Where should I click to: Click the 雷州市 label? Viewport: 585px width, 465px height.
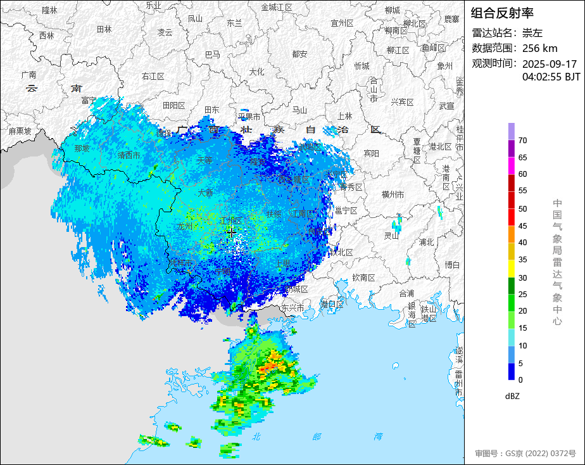tap(459, 383)
